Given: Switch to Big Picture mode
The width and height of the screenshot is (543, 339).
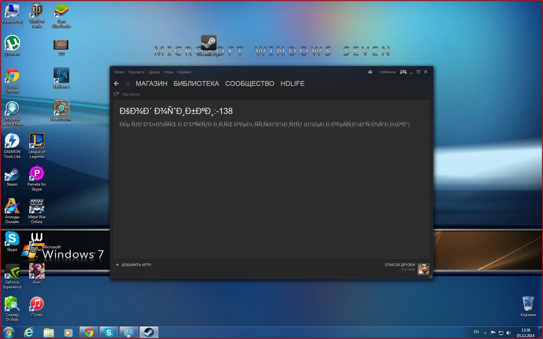Looking at the screenshot, I should [x=403, y=72].
